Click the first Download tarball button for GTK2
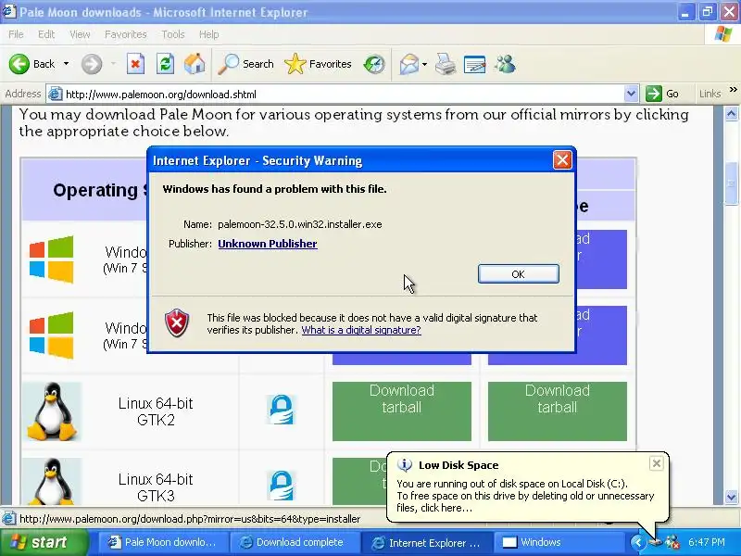This screenshot has width=741, height=556. pos(402,411)
